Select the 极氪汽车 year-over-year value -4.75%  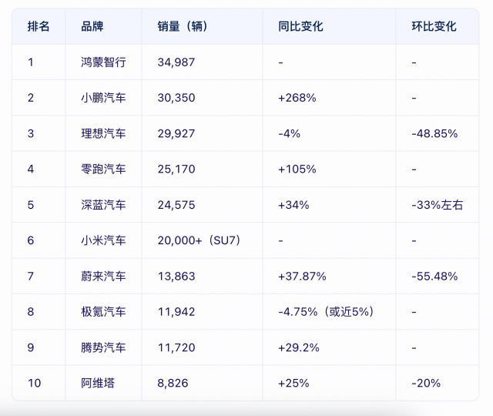click(298, 312)
